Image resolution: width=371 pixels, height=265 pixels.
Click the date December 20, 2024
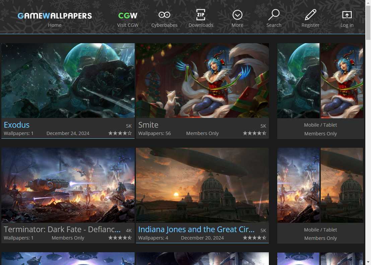tap(202, 238)
